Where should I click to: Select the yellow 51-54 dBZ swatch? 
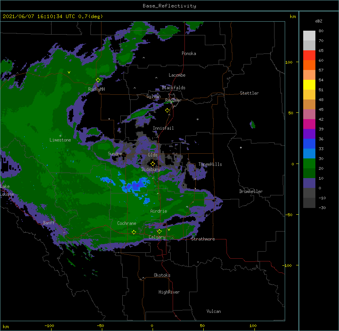tap(309, 85)
